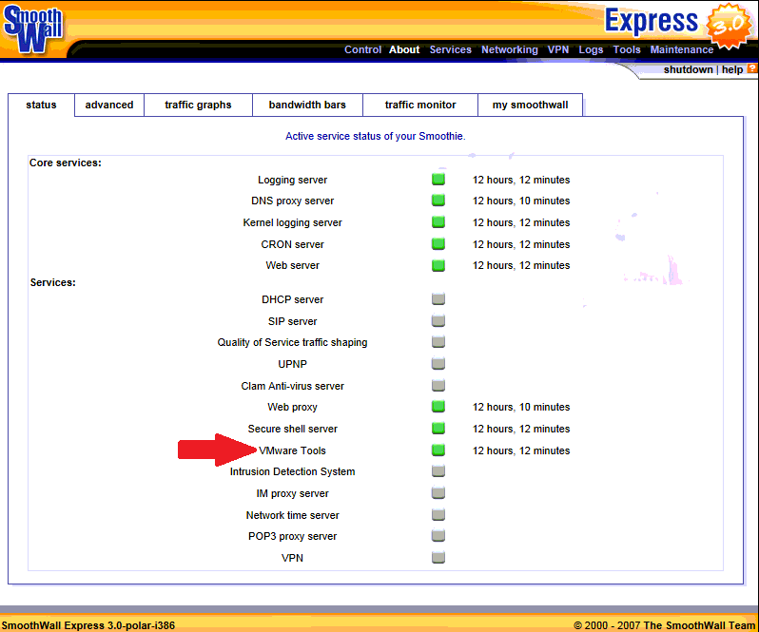Screen dimensions: 759x632
Task: Click the UPNP label
Action: (x=292, y=364)
